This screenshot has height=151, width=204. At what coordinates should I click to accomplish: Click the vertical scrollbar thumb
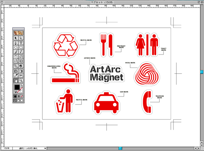pos(202,72)
